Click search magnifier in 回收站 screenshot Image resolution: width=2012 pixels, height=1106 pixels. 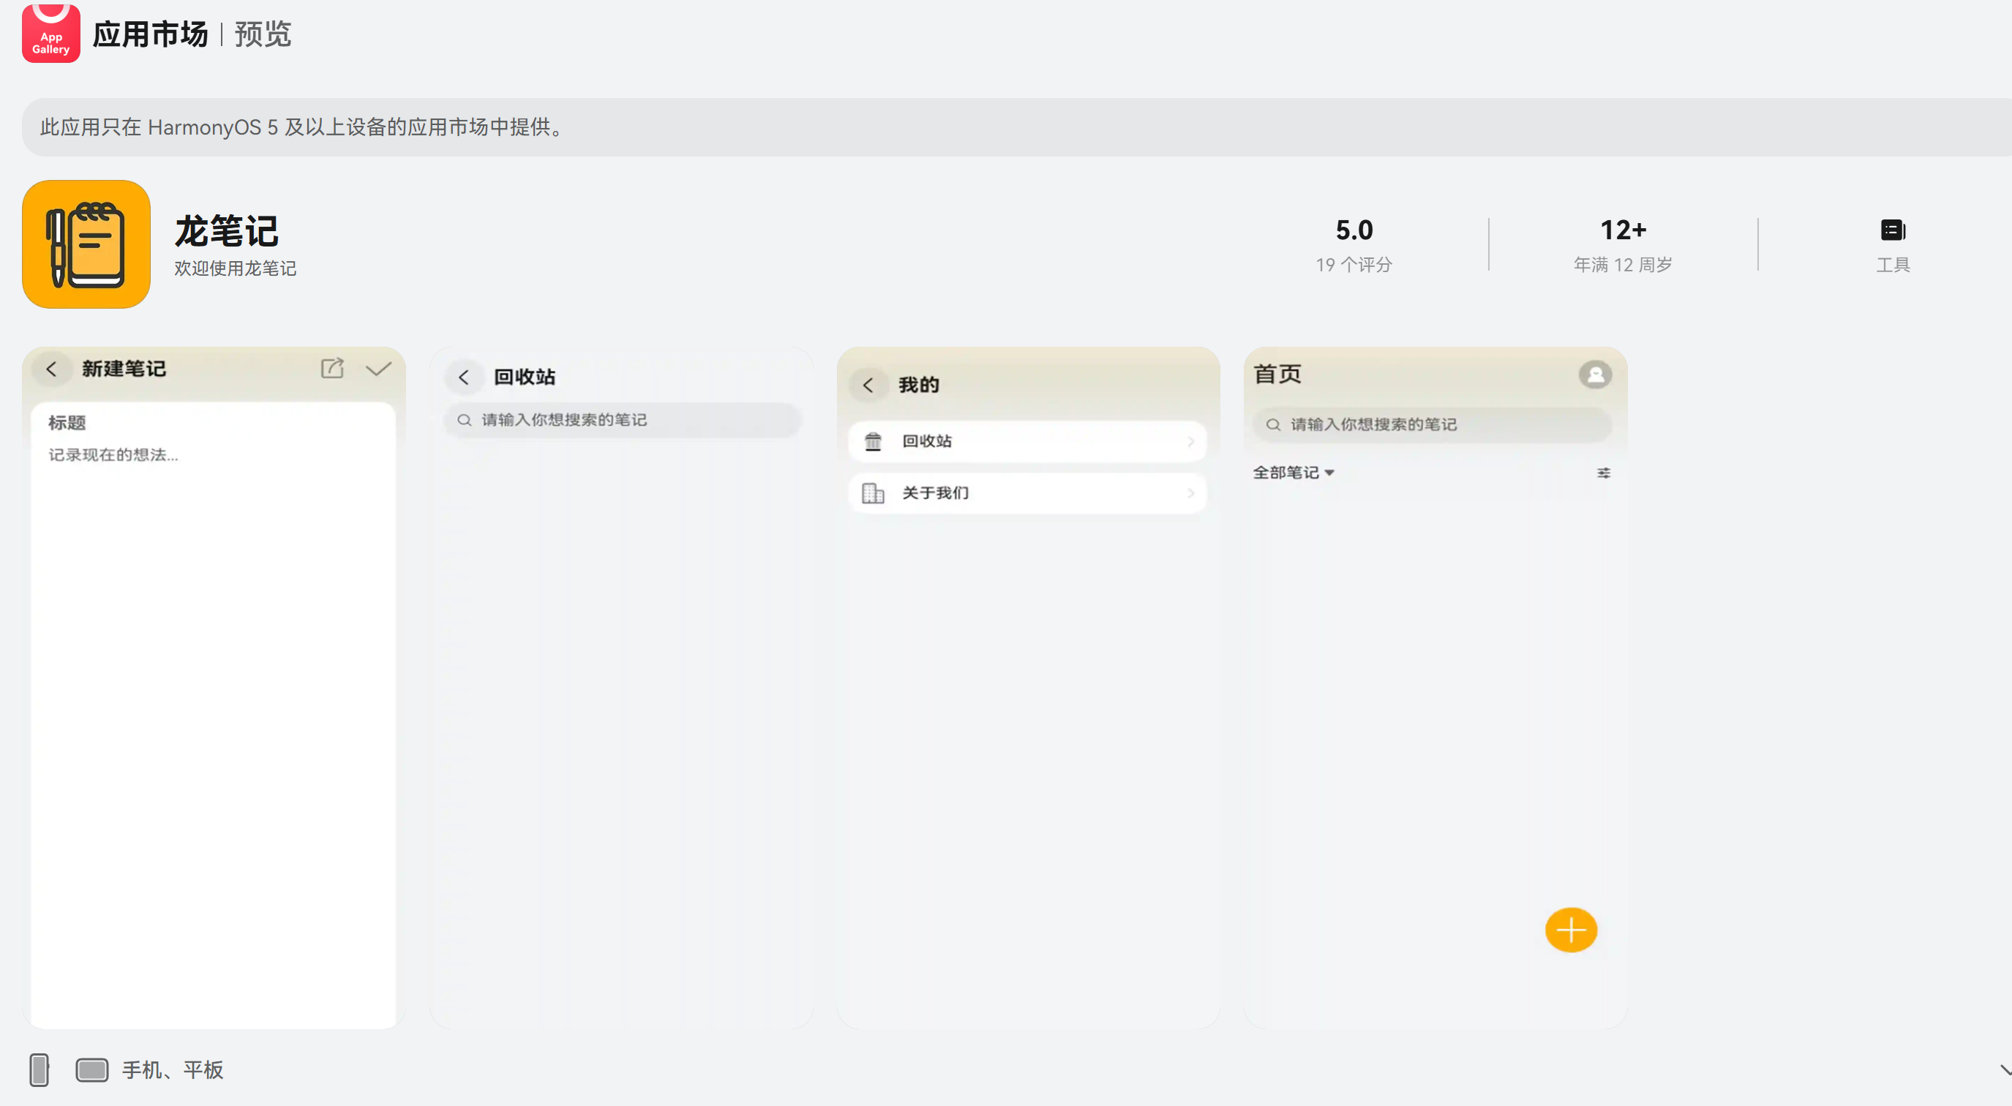click(465, 420)
